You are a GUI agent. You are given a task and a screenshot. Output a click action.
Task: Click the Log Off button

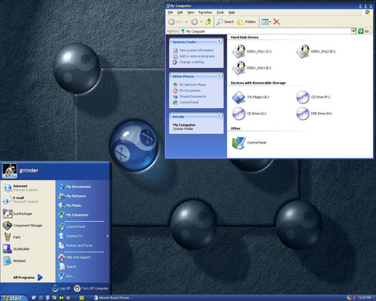click(x=62, y=288)
